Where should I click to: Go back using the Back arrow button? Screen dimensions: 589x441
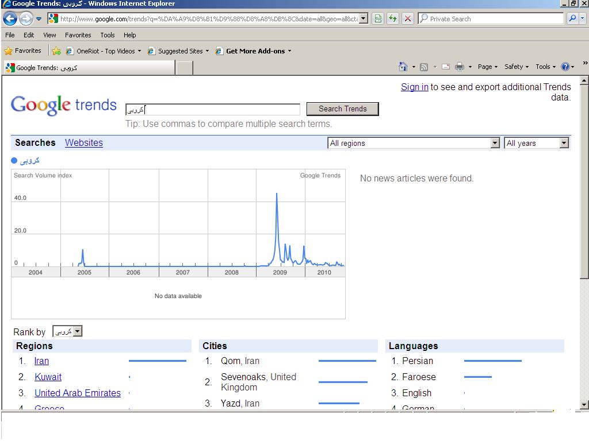pyautogui.click(x=10, y=18)
